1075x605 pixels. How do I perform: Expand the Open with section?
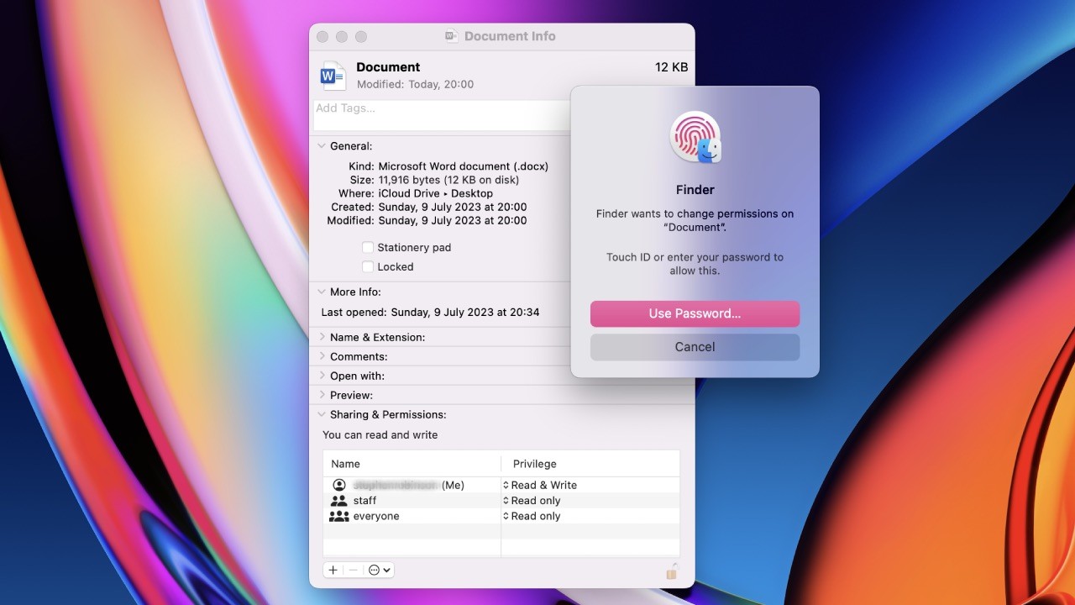(321, 376)
